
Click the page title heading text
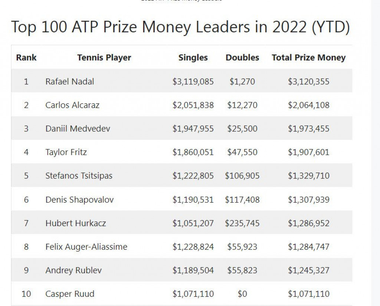pyautogui.click(x=180, y=27)
